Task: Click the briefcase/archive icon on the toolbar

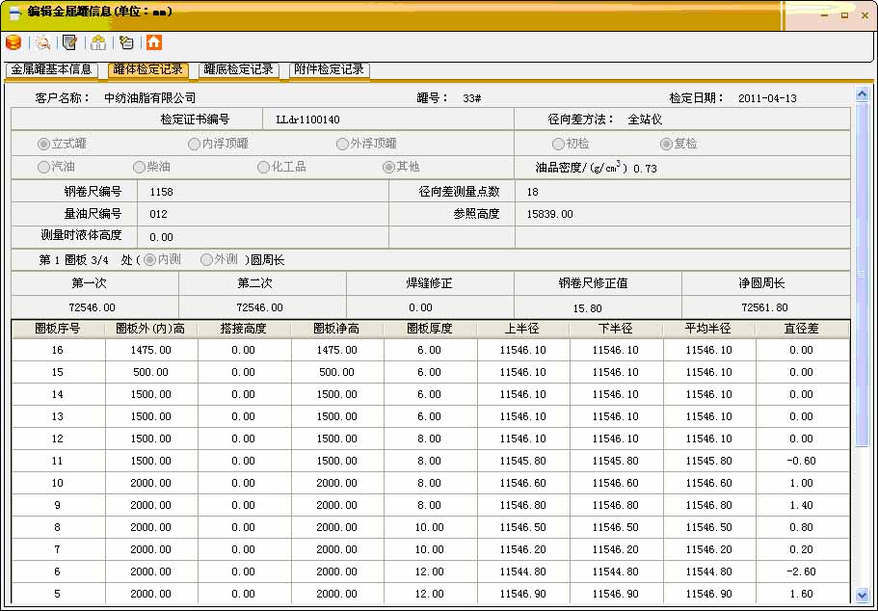Action: [97, 42]
